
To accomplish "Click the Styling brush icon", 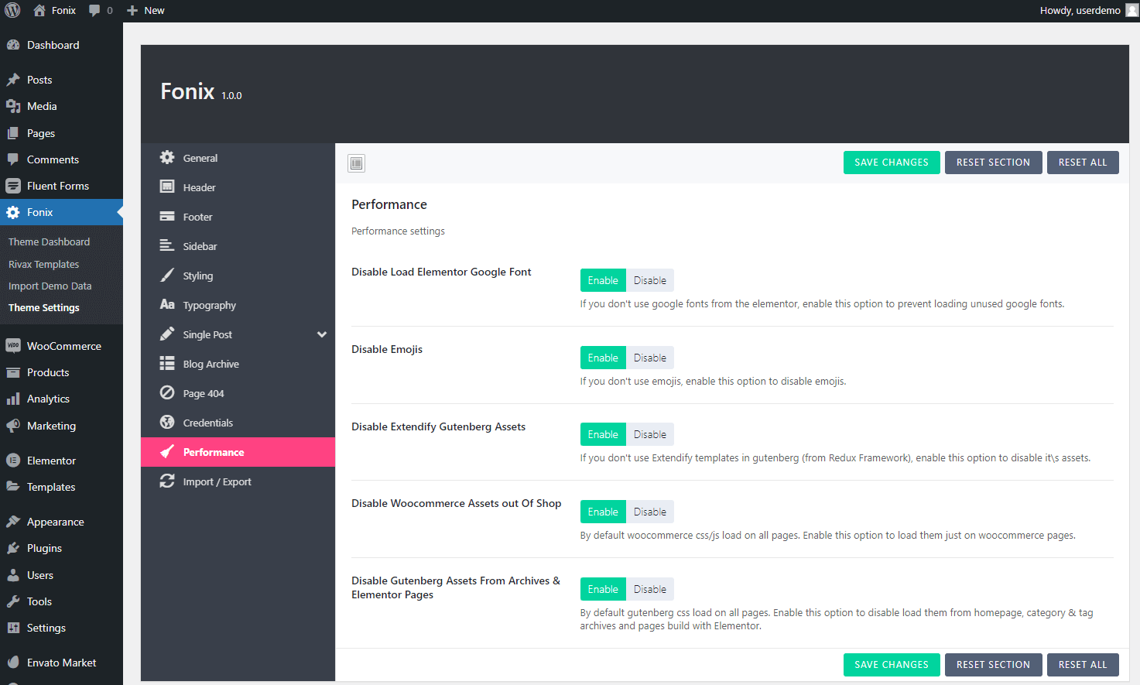I will click(167, 276).
